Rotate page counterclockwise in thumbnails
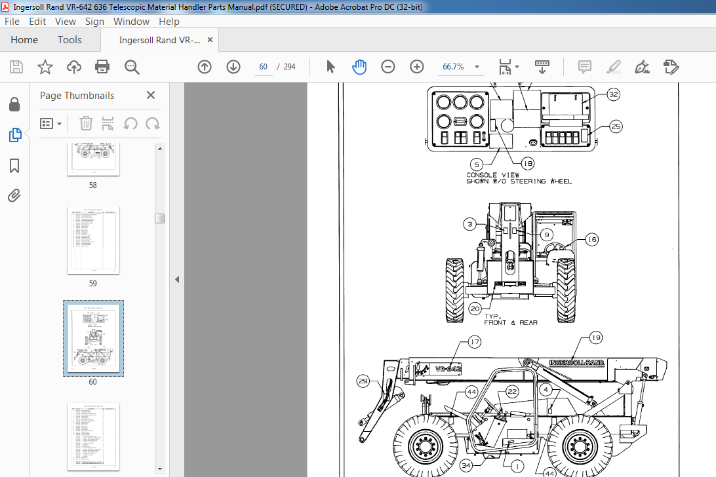Image resolution: width=716 pixels, height=477 pixels. [x=130, y=123]
